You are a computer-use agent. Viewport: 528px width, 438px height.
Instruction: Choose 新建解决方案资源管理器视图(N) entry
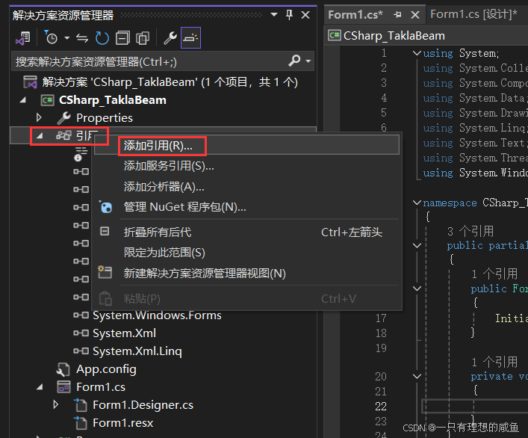(x=246, y=274)
